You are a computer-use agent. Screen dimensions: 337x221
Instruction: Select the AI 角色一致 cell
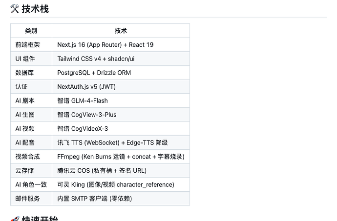[x=31, y=184]
